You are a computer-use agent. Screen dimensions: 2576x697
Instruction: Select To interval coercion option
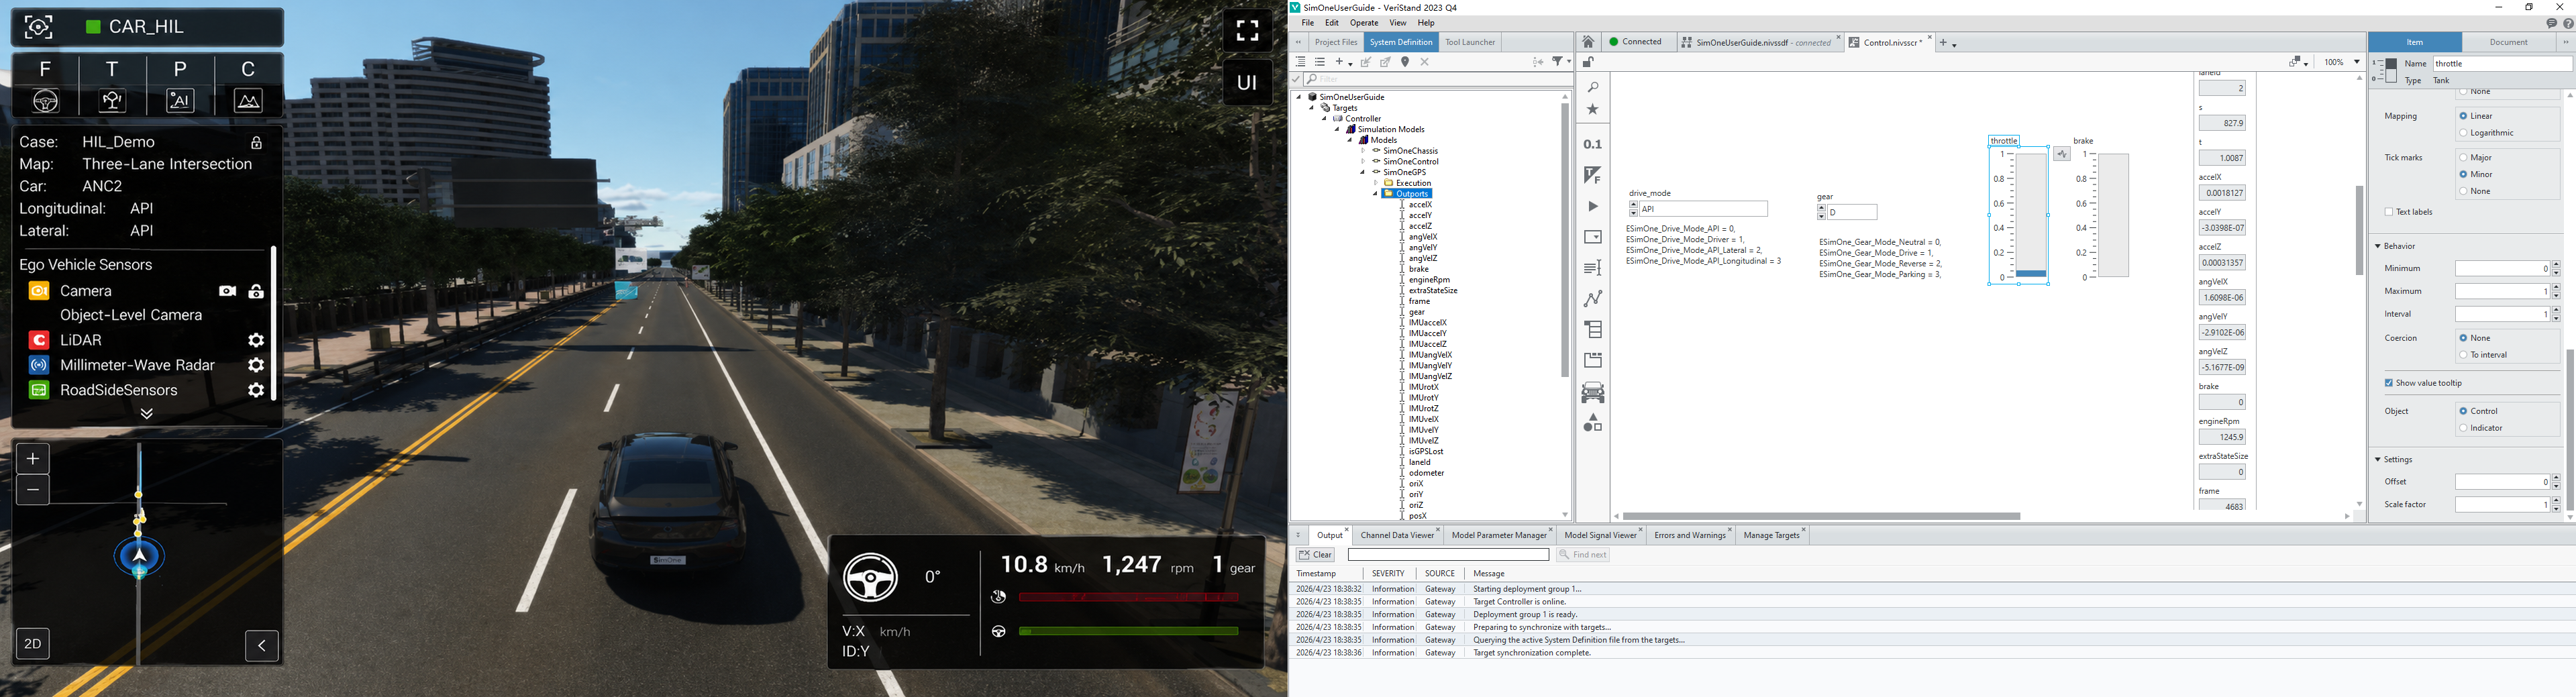click(x=2483, y=355)
